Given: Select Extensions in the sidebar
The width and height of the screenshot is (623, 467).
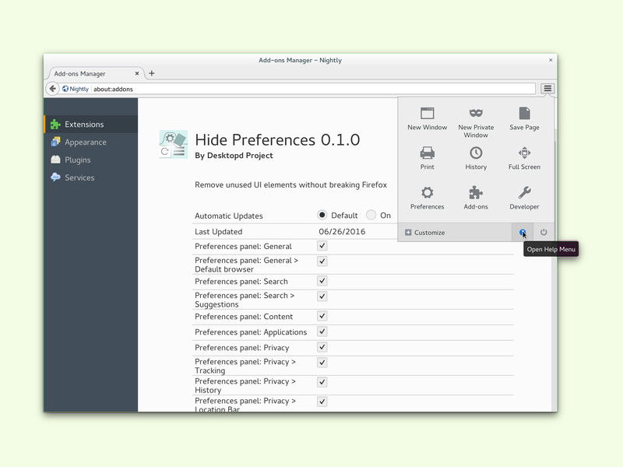Looking at the screenshot, I should pos(91,125).
